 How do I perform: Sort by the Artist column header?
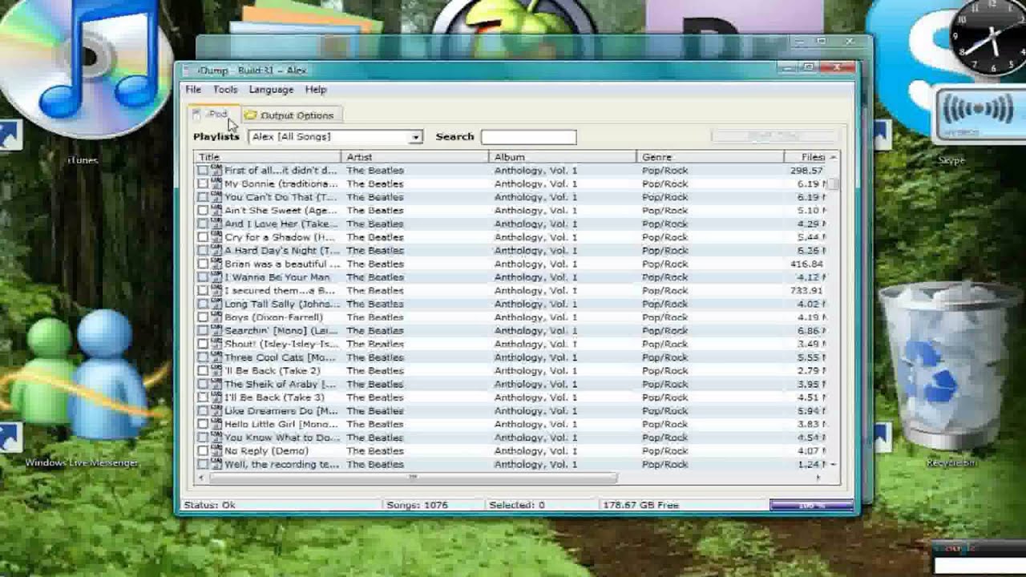414,157
